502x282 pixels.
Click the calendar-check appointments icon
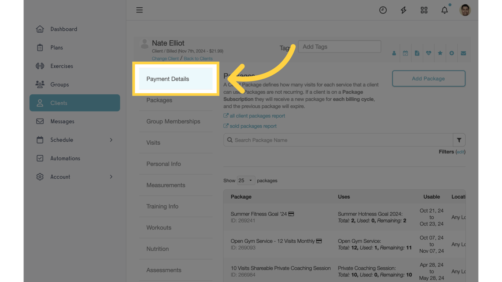click(405, 53)
